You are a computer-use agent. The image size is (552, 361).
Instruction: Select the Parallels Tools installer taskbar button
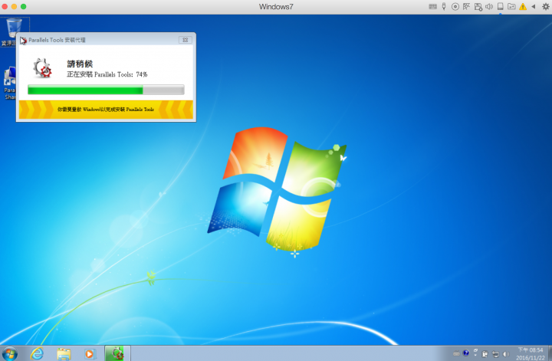(x=117, y=353)
